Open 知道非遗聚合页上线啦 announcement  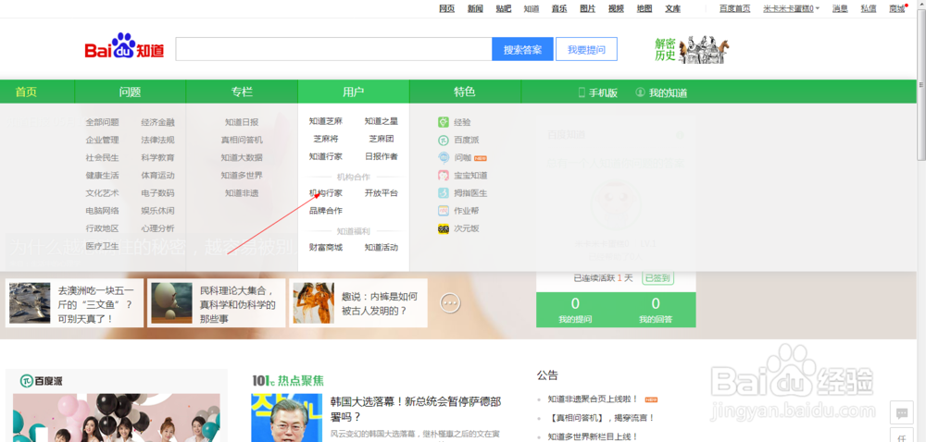593,399
